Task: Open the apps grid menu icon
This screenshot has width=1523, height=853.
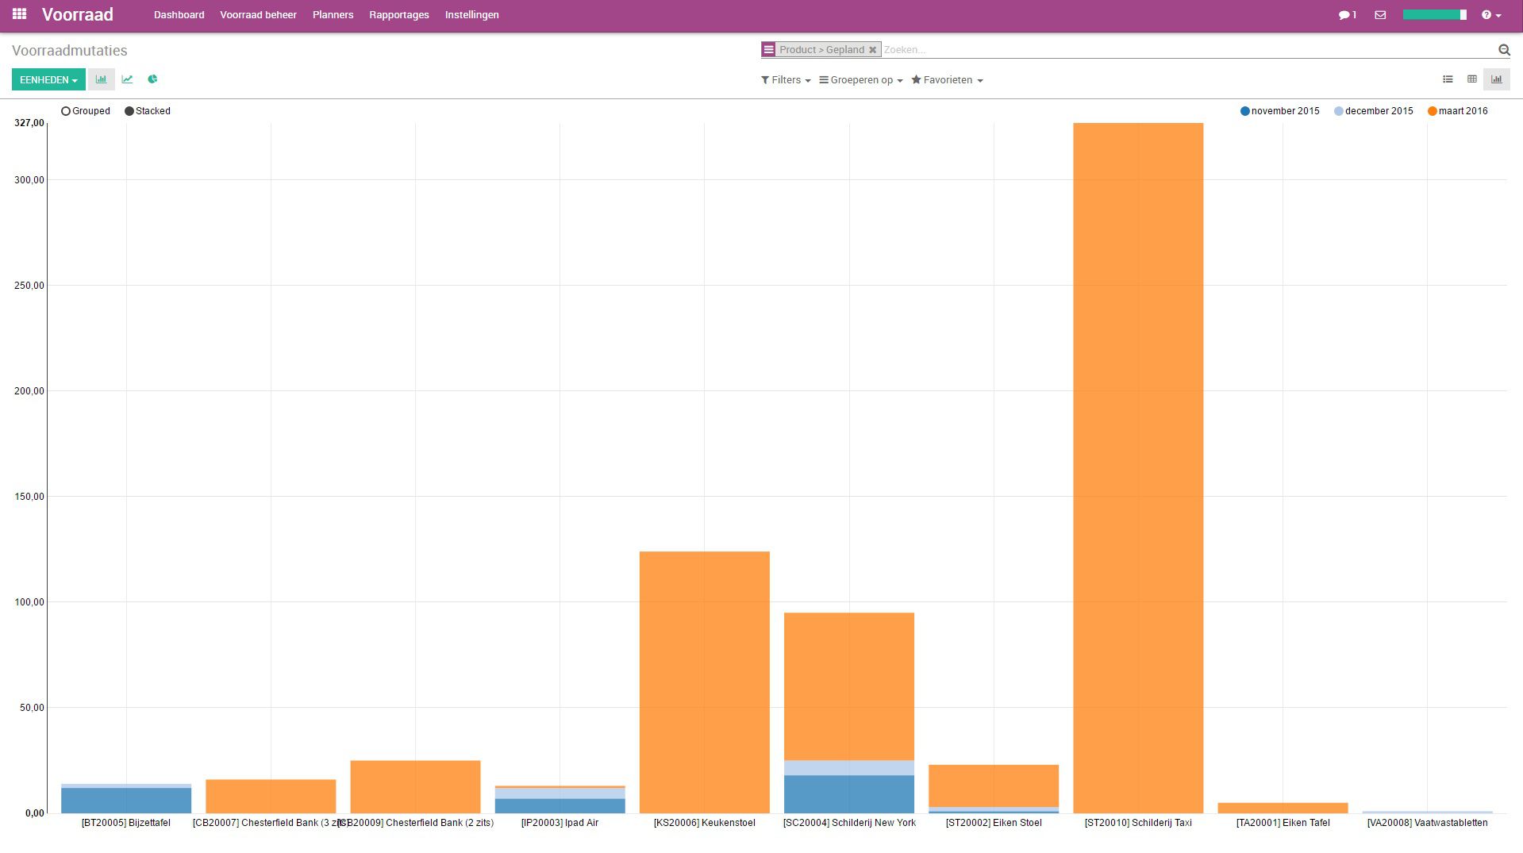Action: [x=19, y=14]
